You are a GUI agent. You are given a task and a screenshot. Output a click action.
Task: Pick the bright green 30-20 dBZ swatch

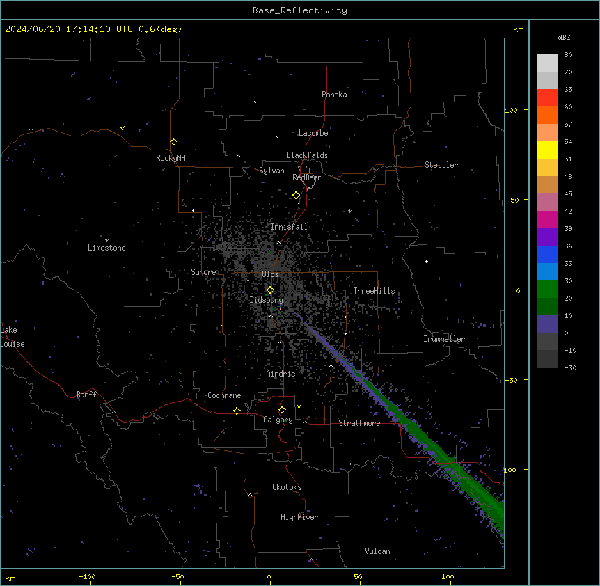coord(547,290)
